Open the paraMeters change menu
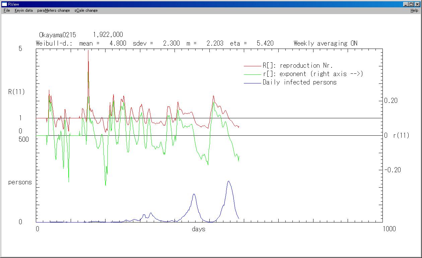 [54, 10]
